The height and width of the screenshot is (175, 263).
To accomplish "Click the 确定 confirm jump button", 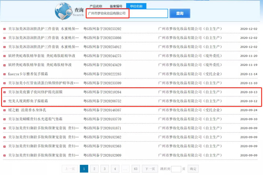I will [x=193, y=169].
